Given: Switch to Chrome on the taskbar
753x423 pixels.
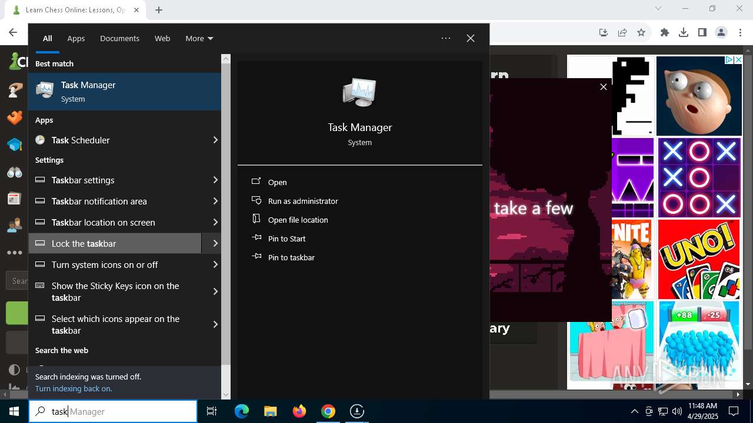Looking at the screenshot, I should (328, 411).
